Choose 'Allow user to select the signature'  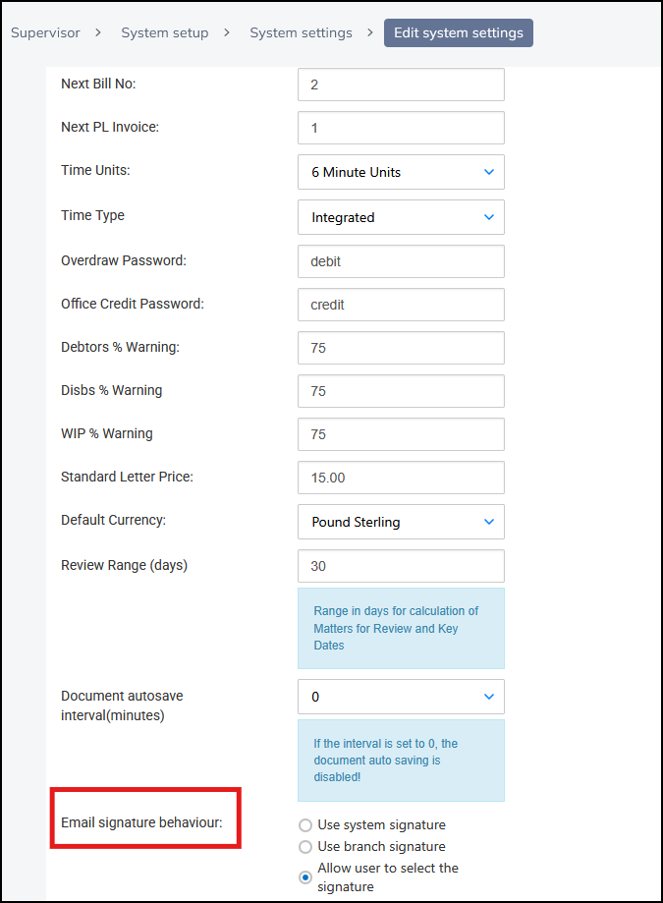pos(305,876)
